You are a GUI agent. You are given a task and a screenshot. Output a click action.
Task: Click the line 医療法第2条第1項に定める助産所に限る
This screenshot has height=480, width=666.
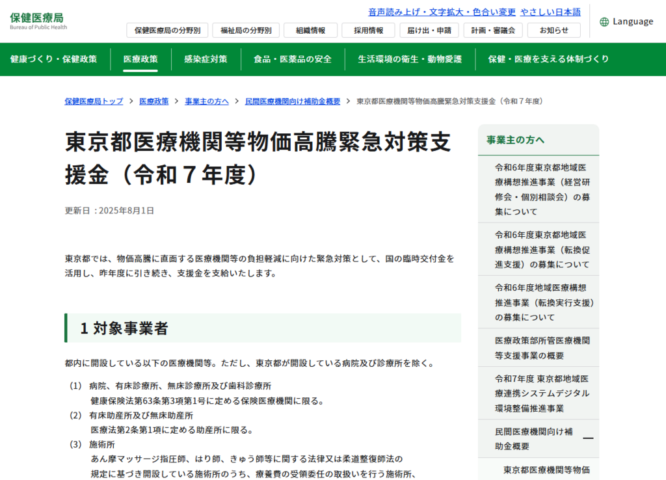tap(172, 430)
